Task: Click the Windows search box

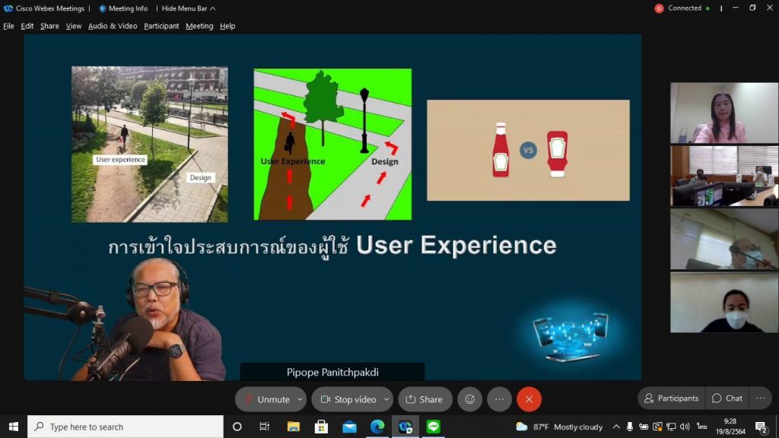Action: tap(126, 427)
